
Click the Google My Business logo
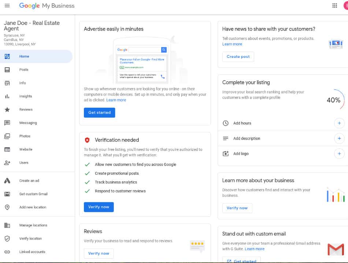tap(47, 6)
